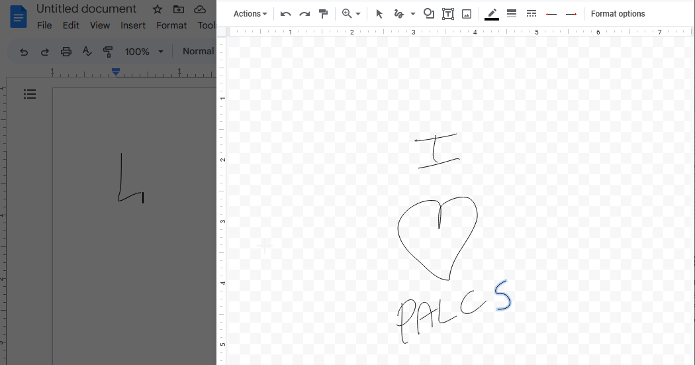Select the blue highlighted S stroke
Image resolution: width=695 pixels, height=365 pixels.
[503, 295]
